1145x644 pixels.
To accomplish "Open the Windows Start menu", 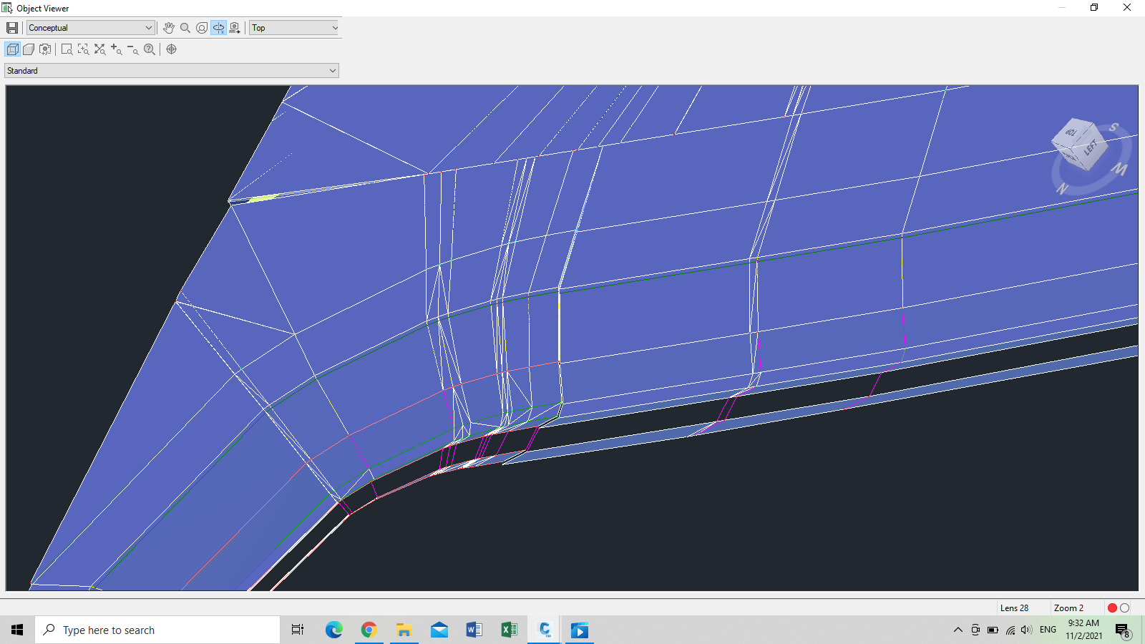I will point(17,630).
